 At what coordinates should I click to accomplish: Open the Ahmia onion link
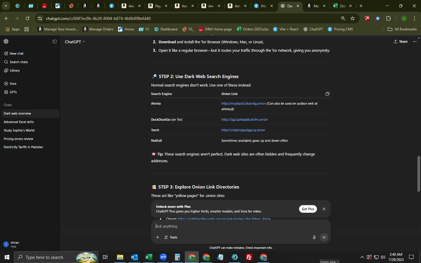[244, 103]
